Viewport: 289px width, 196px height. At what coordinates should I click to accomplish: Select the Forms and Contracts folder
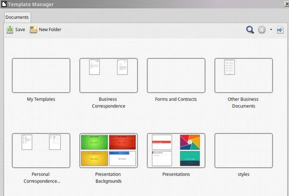click(x=176, y=75)
